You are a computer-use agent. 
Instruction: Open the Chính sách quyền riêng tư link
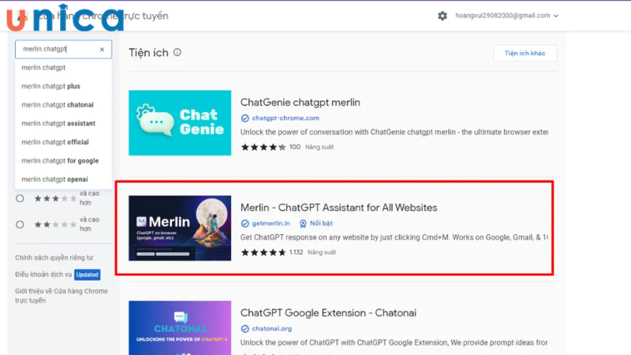[54, 258]
